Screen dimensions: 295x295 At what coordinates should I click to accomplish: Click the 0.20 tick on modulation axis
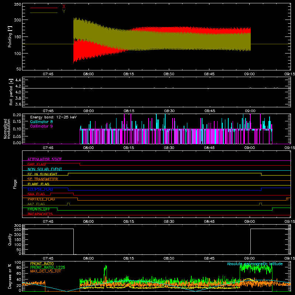pyautogui.click(x=17, y=115)
